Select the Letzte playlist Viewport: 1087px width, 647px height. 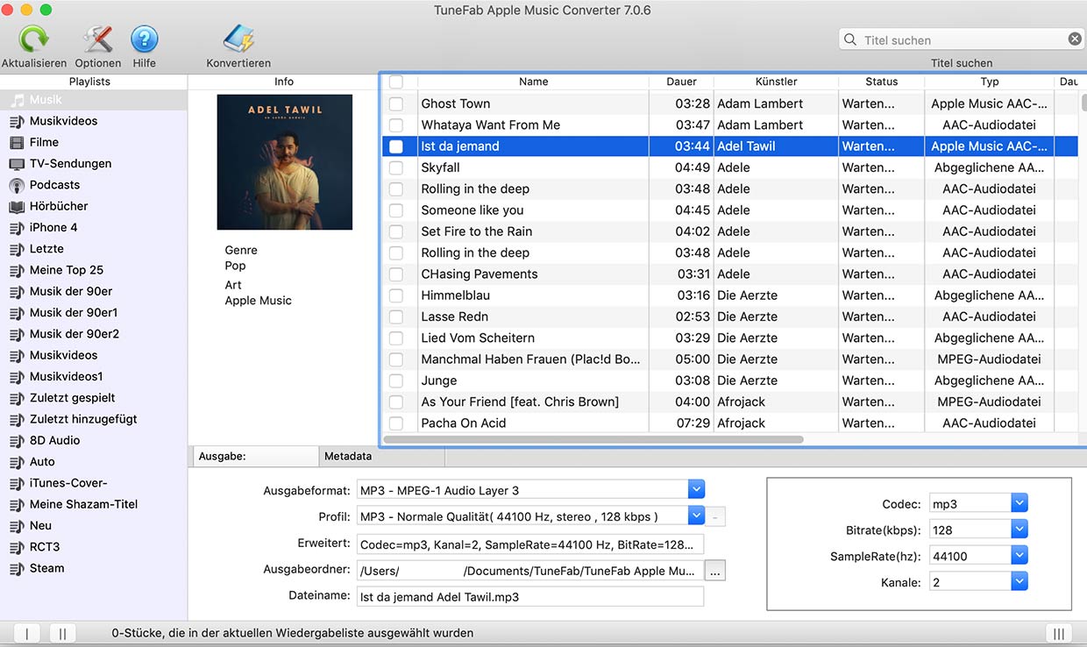click(94, 249)
